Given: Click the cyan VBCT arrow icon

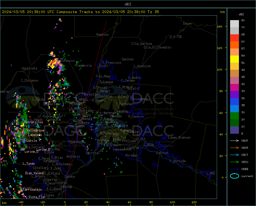Looking at the screenshot, I should [234, 155].
